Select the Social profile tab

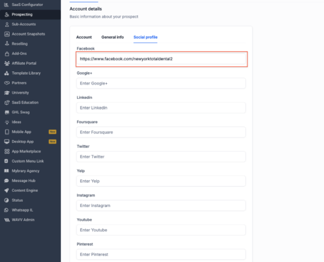145,37
